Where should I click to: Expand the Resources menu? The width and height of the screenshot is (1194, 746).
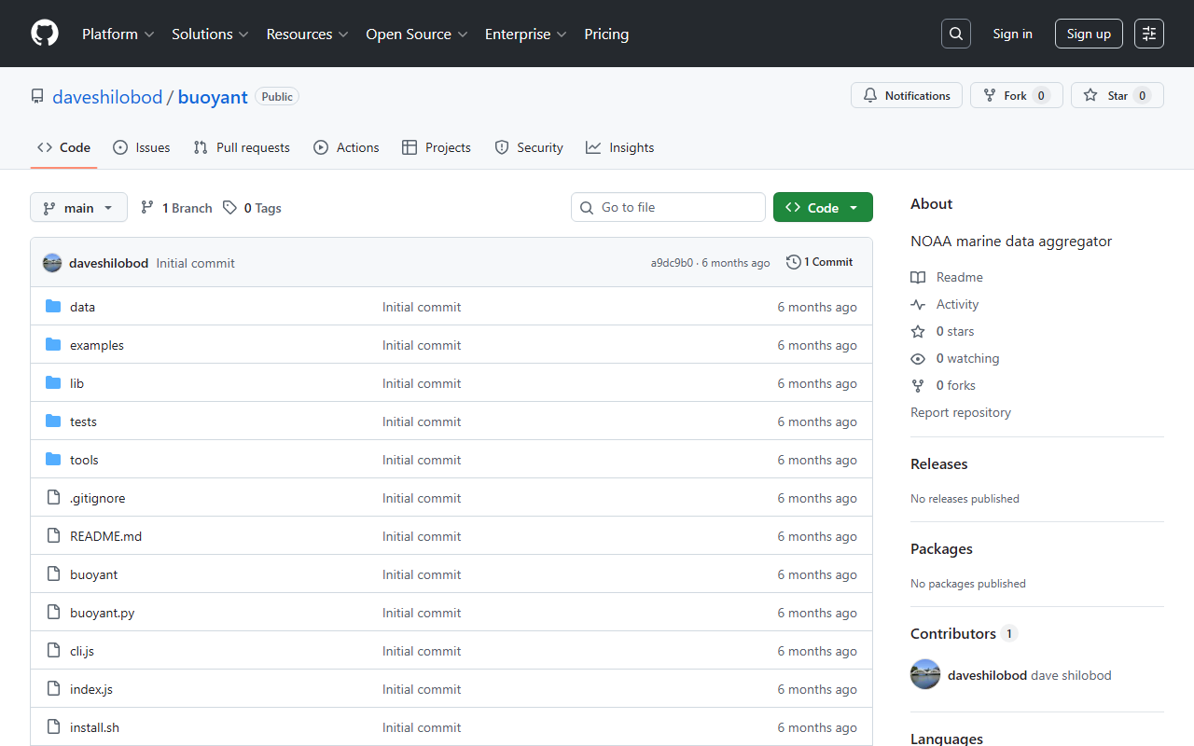pos(307,34)
